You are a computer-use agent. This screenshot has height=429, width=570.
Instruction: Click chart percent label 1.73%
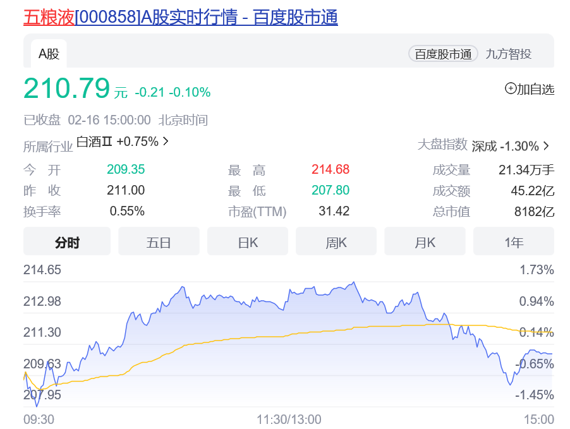pyautogui.click(x=537, y=270)
